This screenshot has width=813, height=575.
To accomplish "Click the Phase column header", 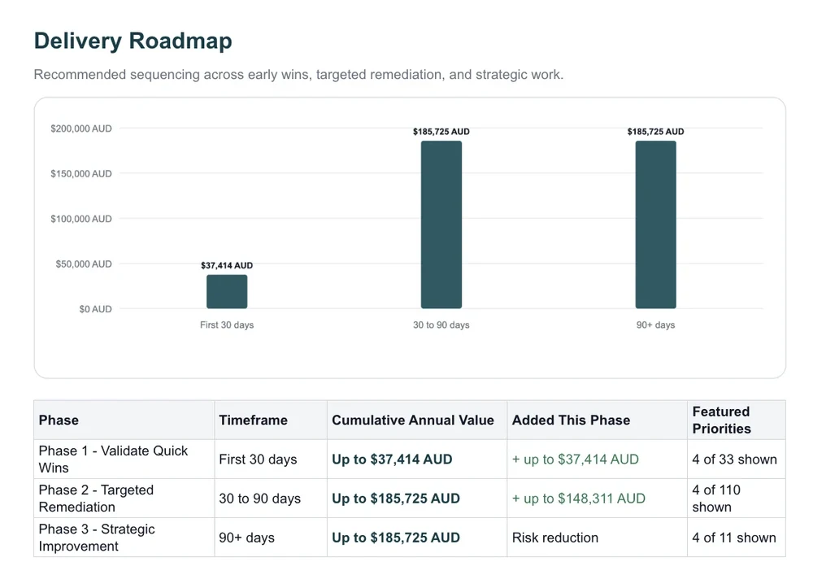I will (x=124, y=420).
